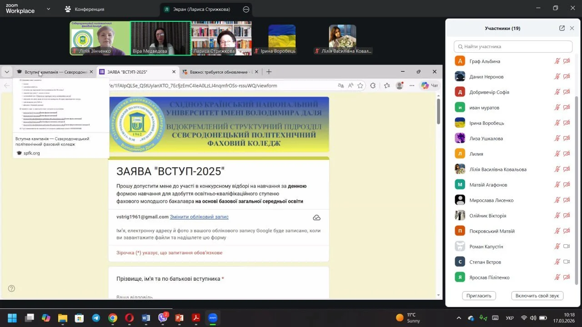Click camera icon for Роман Капустін
582x327 pixels.
[567, 247]
